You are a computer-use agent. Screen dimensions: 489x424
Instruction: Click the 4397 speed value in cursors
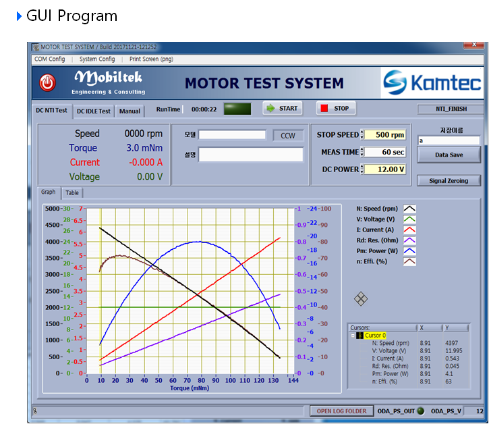[x=451, y=343]
